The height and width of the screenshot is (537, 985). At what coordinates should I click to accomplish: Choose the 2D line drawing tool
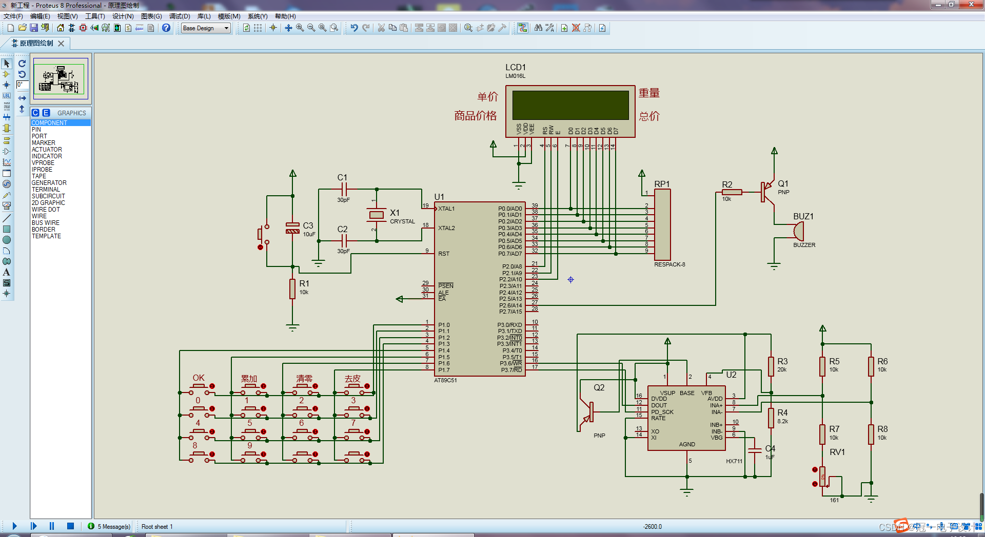click(7, 218)
